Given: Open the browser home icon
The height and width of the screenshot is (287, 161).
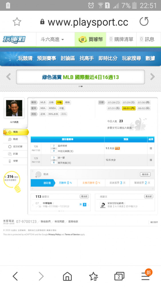Looking at the screenshot, I should click(67, 276).
